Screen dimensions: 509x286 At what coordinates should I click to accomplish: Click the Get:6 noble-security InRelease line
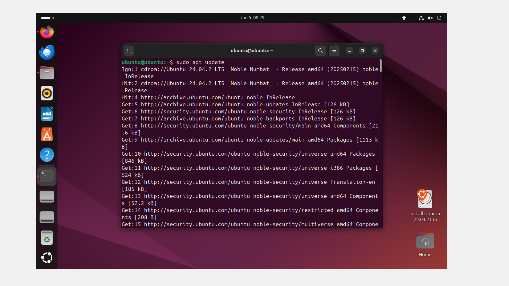pos(238,111)
